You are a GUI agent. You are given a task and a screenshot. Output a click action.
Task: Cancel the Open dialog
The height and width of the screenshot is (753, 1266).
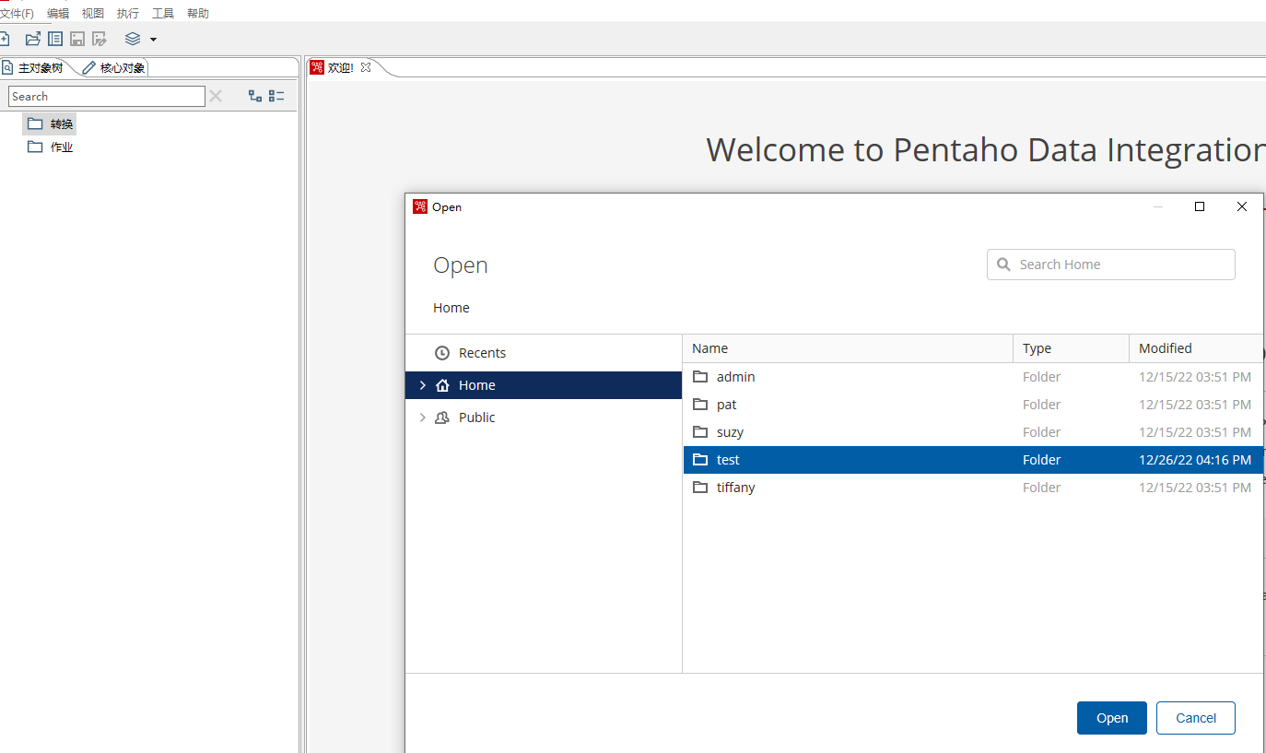pyautogui.click(x=1195, y=718)
